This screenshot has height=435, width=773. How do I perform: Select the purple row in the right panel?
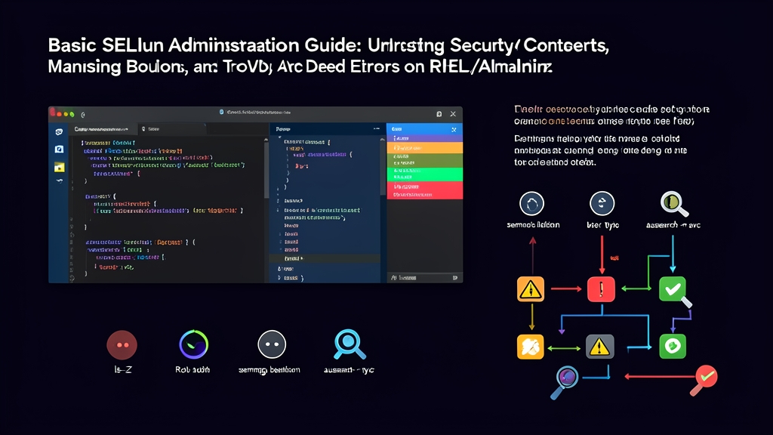pos(424,139)
